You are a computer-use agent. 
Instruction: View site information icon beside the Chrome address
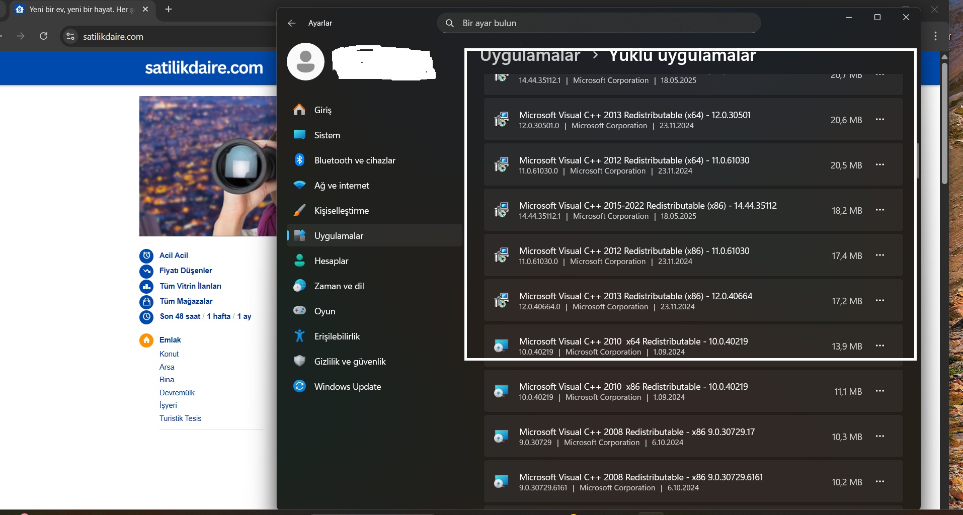point(70,36)
